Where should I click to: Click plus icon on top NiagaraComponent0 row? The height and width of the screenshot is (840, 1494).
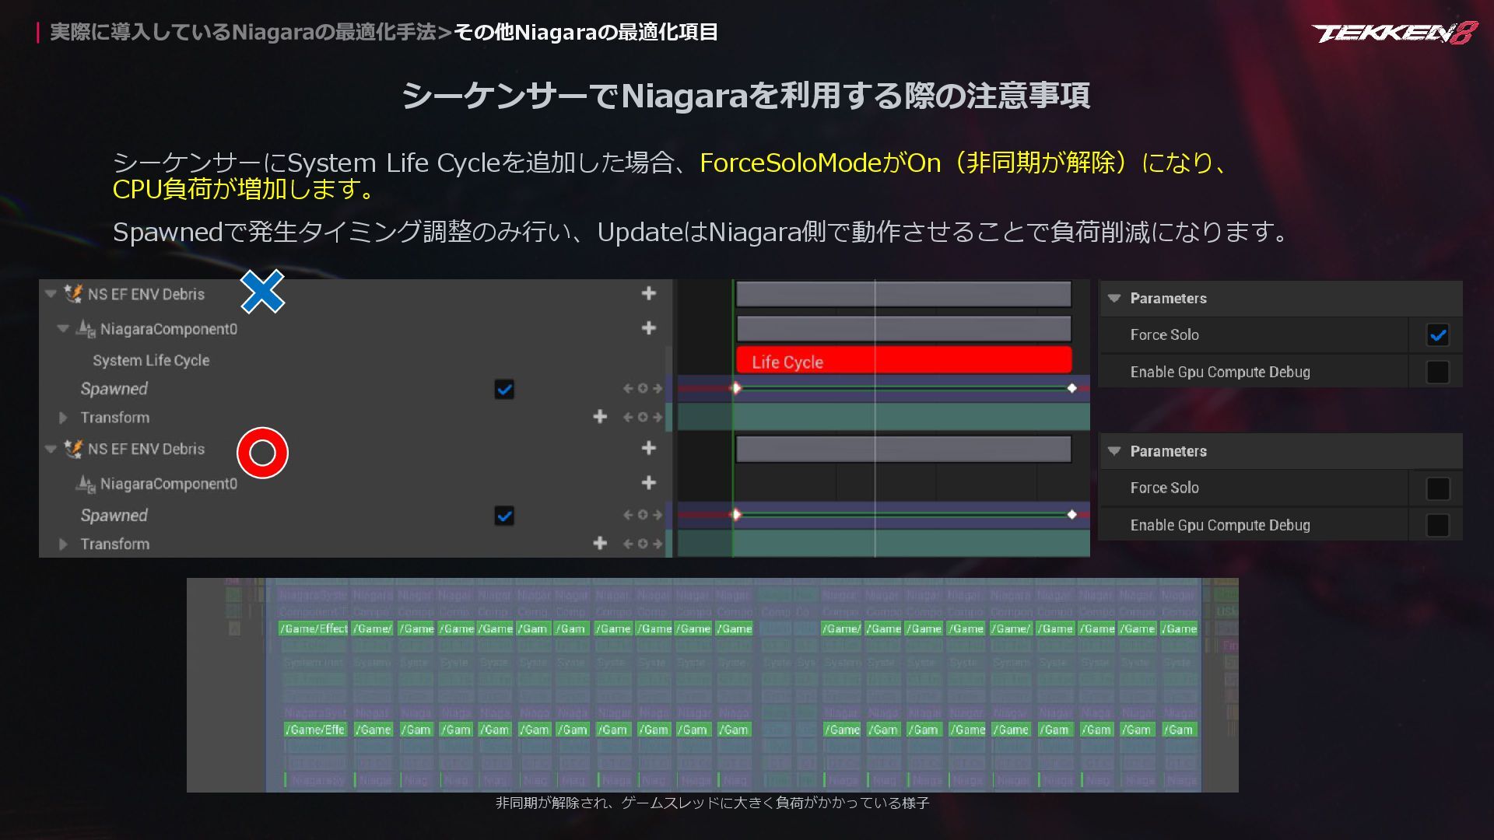[x=648, y=328]
